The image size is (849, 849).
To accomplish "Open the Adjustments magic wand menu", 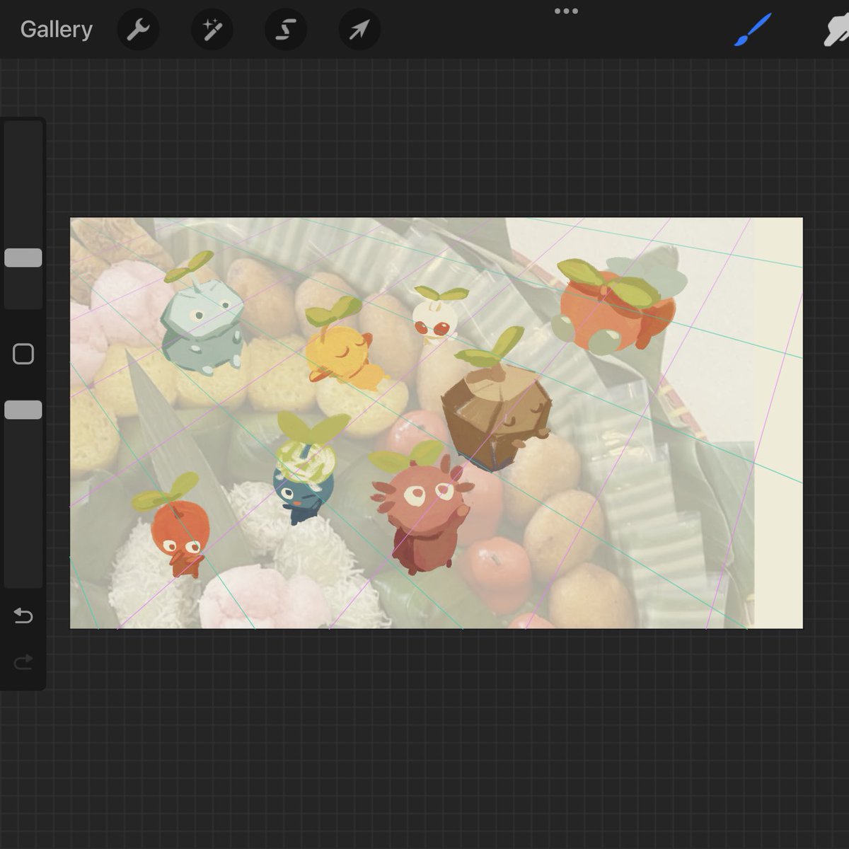I will click(x=212, y=30).
